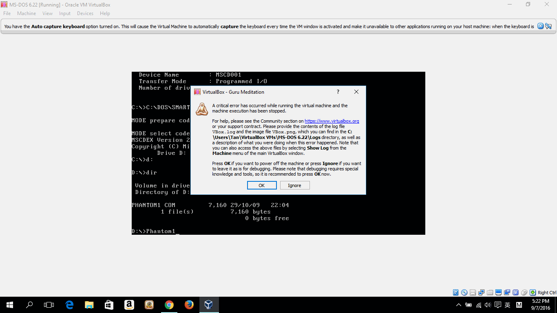Open the https://www.virtualbox.org link
The image size is (557, 313).
[332, 121]
